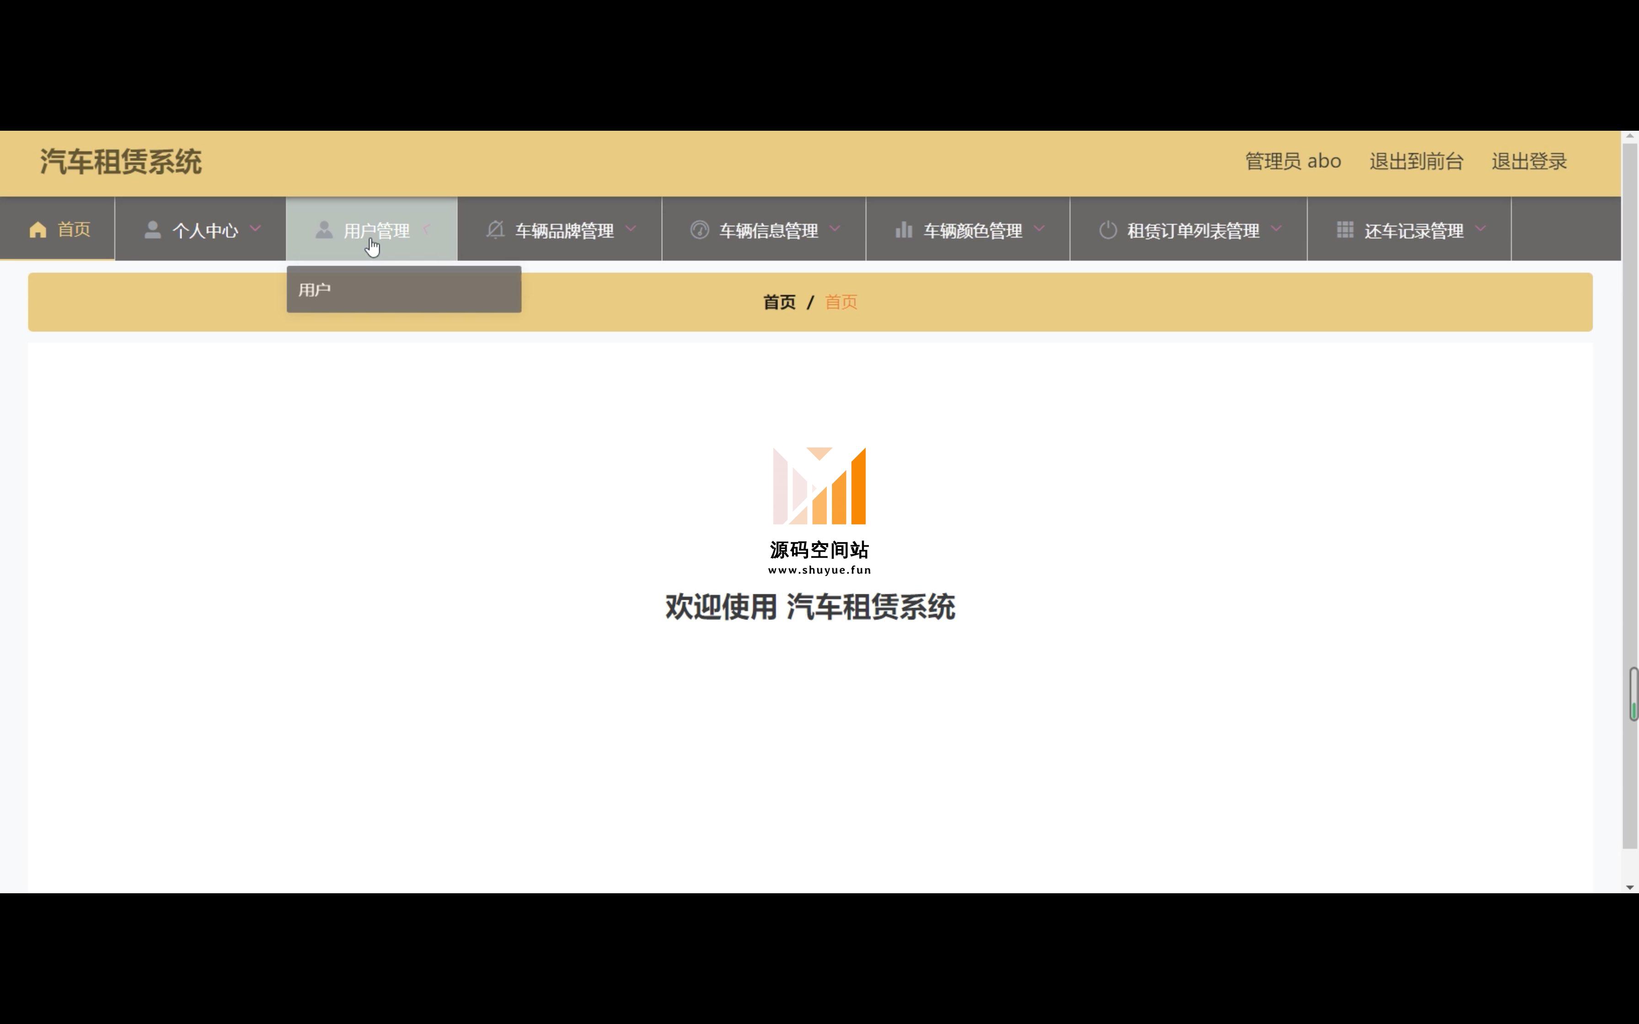Open the 租赁订单列表管理 menu label
Image resolution: width=1639 pixels, height=1024 pixels.
(1194, 231)
